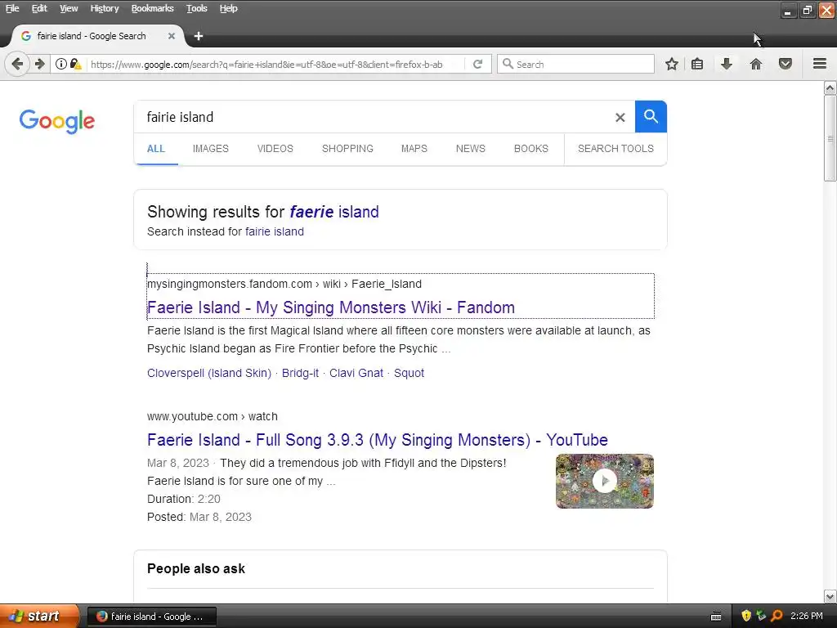The image size is (837, 628).
Task: Go forward with the forward arrow
Action: [x=40, y=64]
